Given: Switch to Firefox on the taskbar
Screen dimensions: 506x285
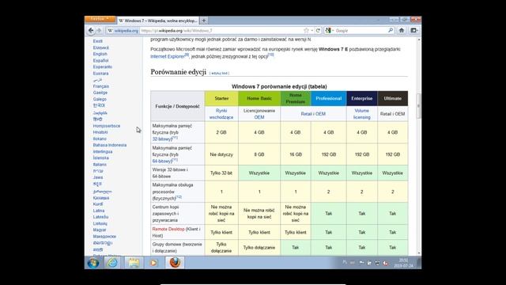Looking at the screenshot, I should (x=175, y=263).
